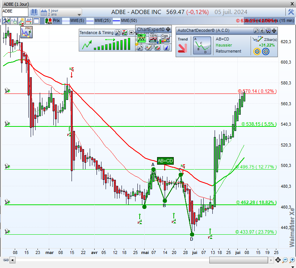Click the ADBE ticker input field

15,12
